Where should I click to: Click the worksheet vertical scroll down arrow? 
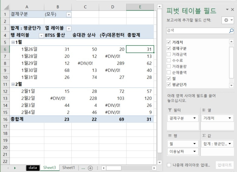point(159,162)
